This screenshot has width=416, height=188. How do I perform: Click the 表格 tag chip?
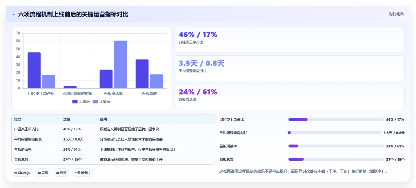tap(43, 173)
